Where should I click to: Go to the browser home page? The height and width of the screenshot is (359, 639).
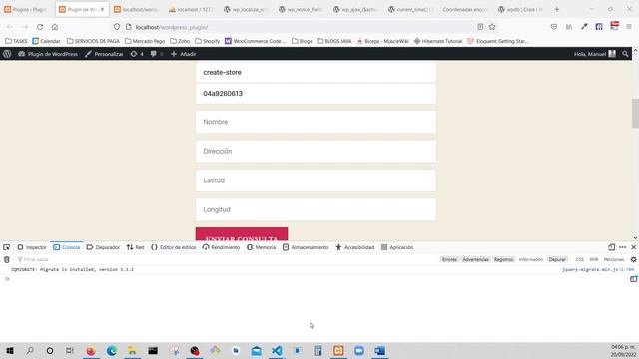click(55, 27)
